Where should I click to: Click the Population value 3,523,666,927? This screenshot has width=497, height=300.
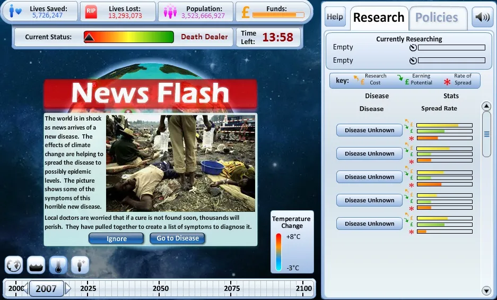point(203,15)
